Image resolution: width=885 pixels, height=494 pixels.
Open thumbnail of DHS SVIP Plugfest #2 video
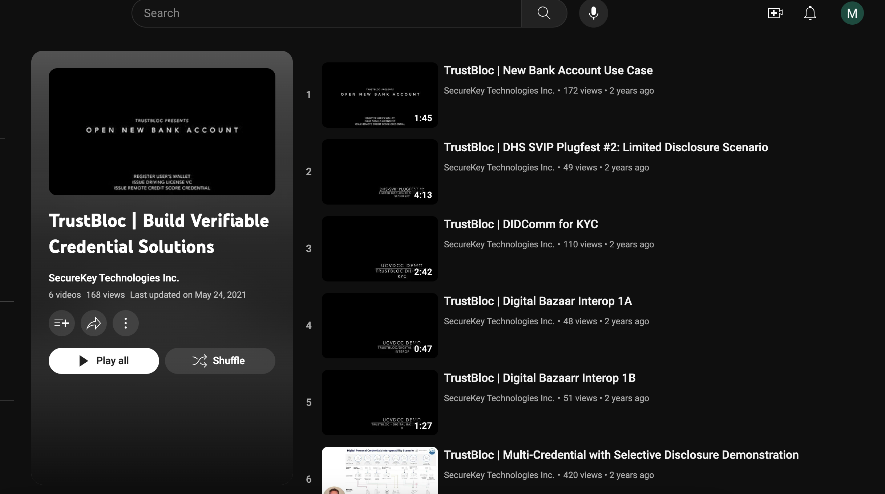[x=380, y=172]
